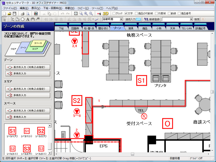Click into the search text field
The width and height of the screenshot is (216, 162).
pyautogui.click(x=176, y=19)
